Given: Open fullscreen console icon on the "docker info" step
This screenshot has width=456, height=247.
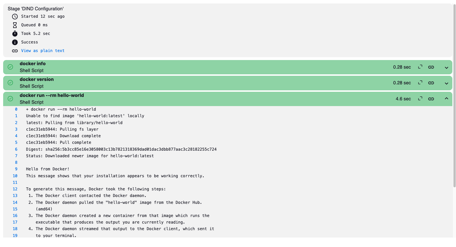Looking at the screenshot, I should pos(420,67).
